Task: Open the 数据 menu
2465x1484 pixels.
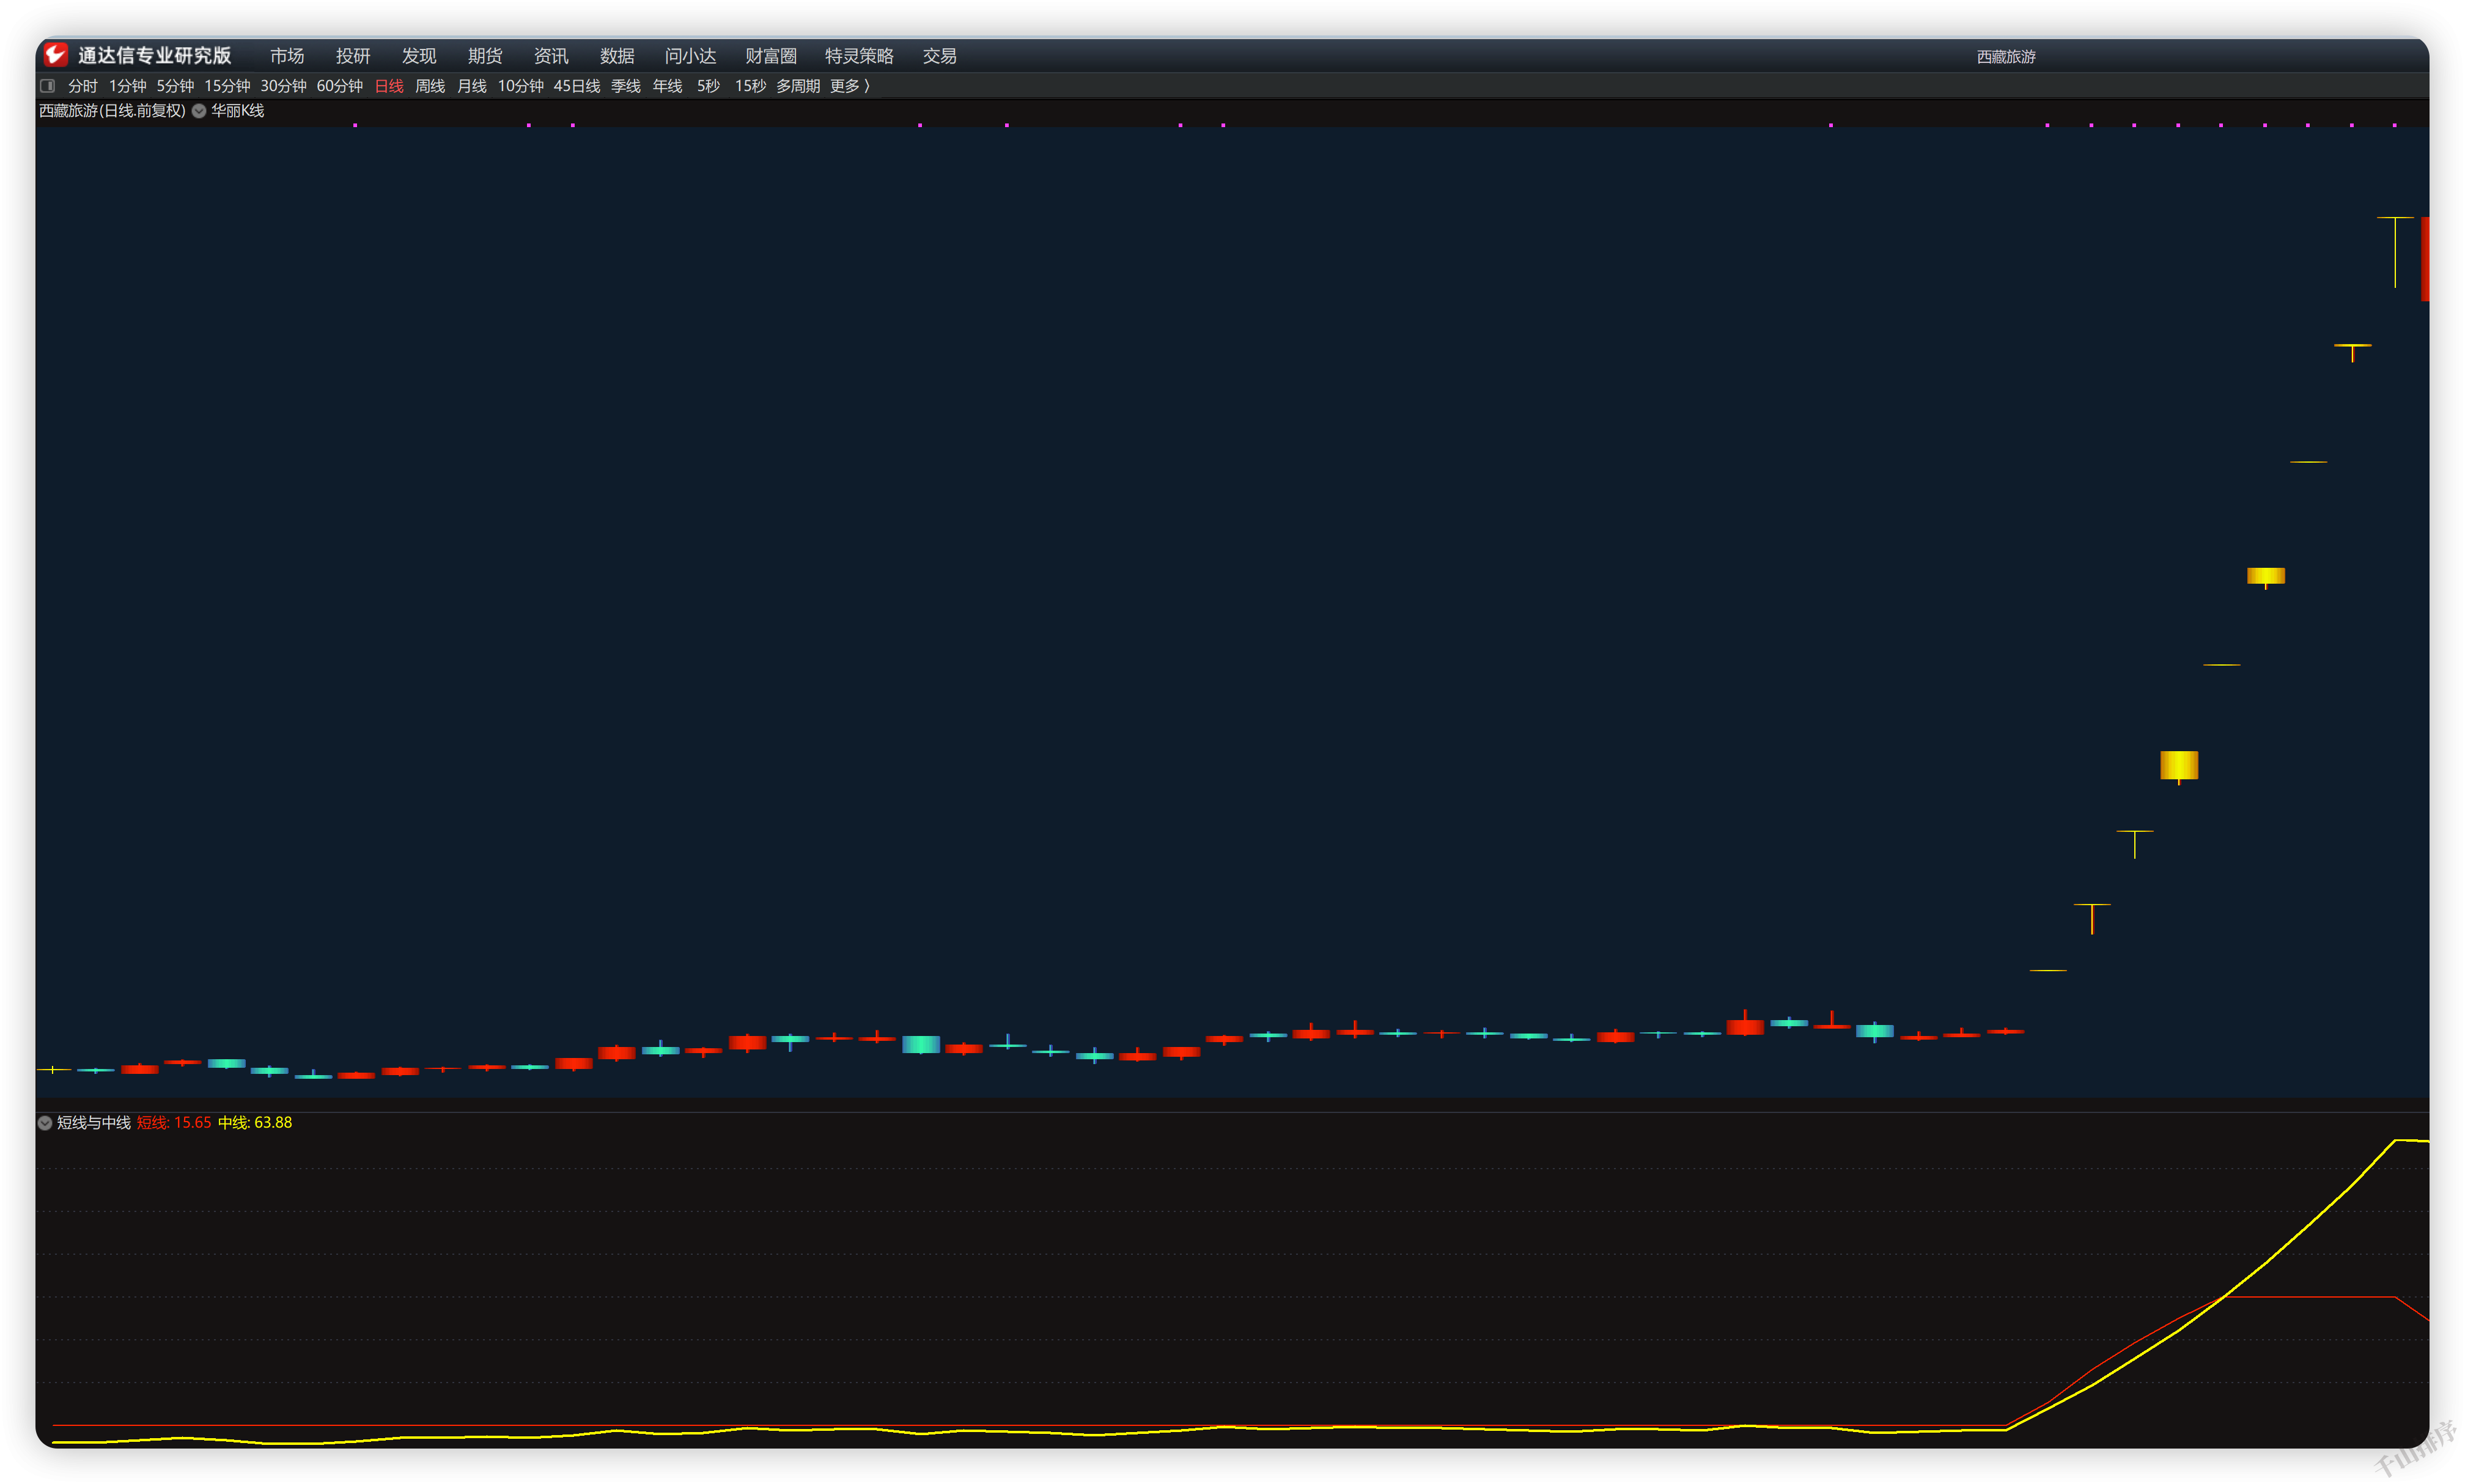Action: (616, 56)
